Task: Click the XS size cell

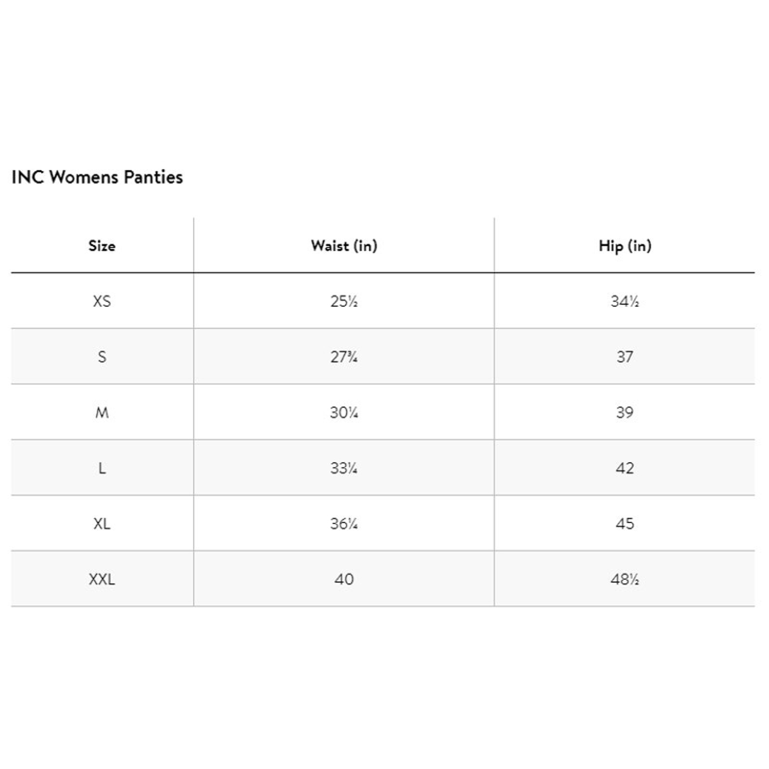Action: point(102,301)
